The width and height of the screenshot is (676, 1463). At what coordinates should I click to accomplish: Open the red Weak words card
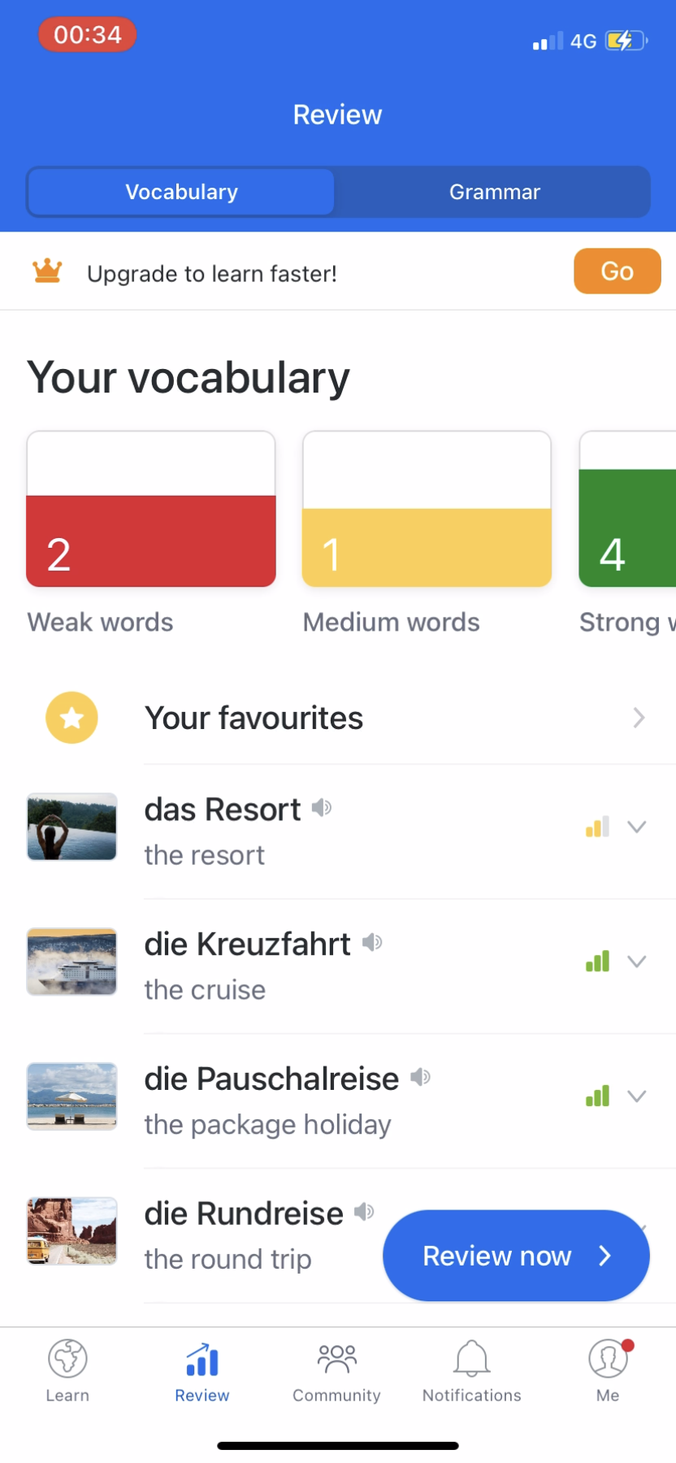[151, 510]
